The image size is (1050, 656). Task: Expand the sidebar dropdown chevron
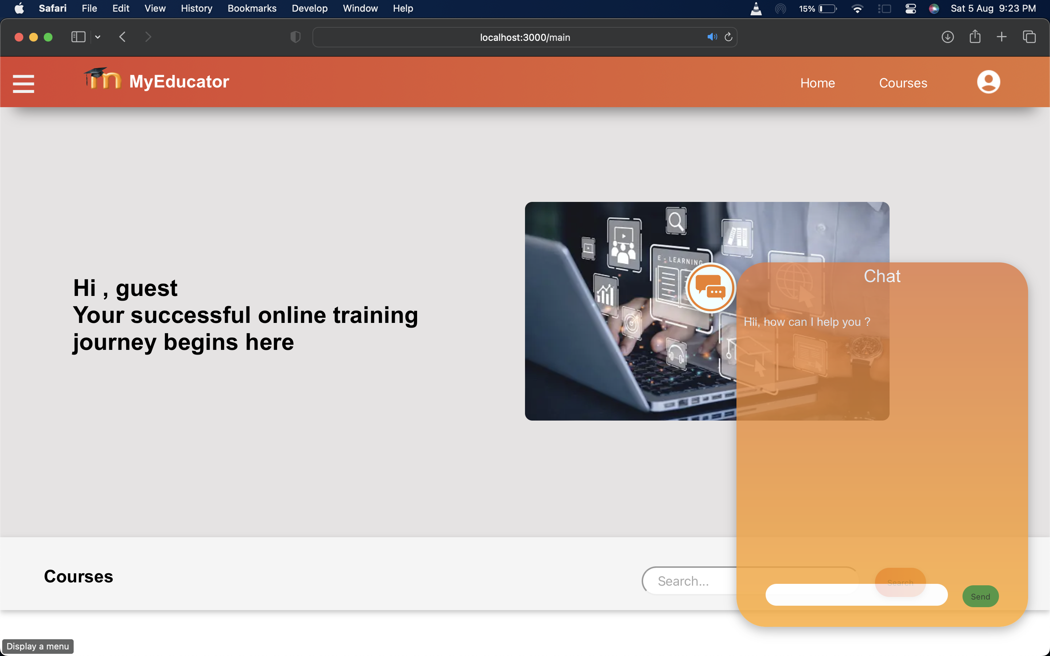coord(98,37)
